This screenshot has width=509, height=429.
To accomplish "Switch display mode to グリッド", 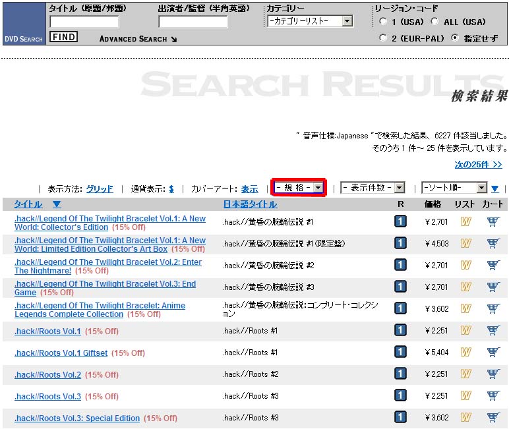I will pyautogui.click(x=100, y=189).
